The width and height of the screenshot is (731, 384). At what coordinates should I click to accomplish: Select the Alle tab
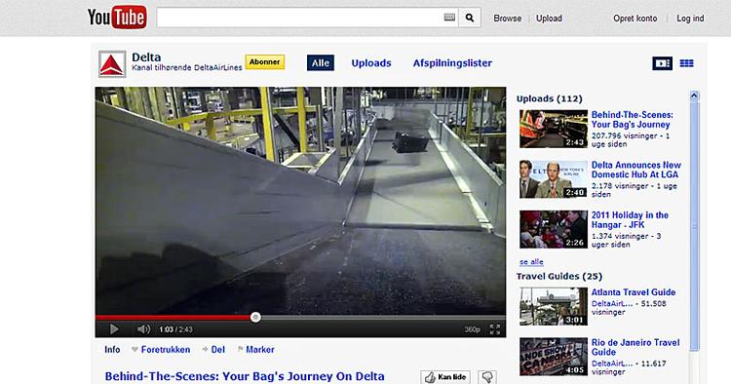coord(321,63)
